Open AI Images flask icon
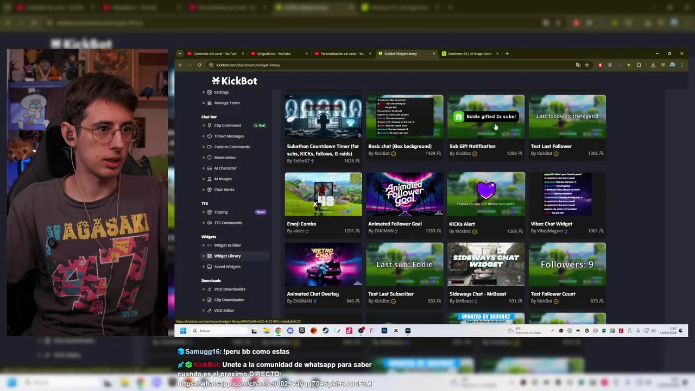The image size is (695, 391). point(210,179)
